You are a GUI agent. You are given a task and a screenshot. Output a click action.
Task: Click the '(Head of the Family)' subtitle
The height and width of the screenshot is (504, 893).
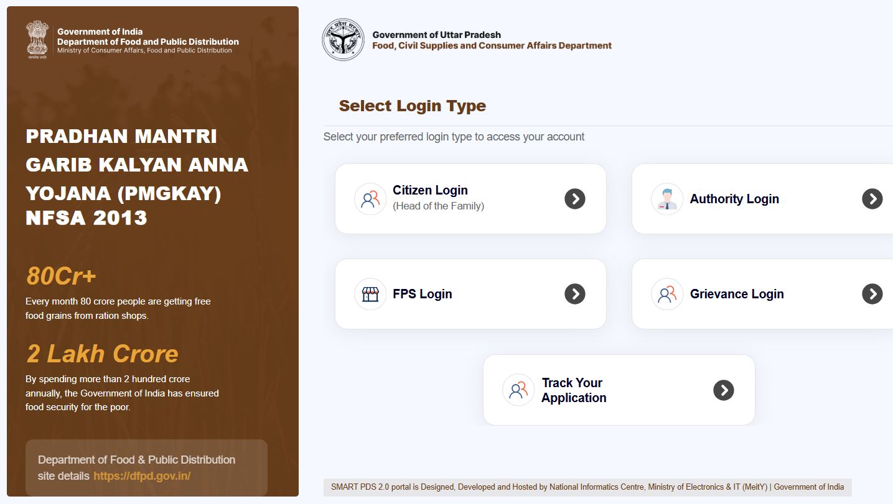click(438, 206)
